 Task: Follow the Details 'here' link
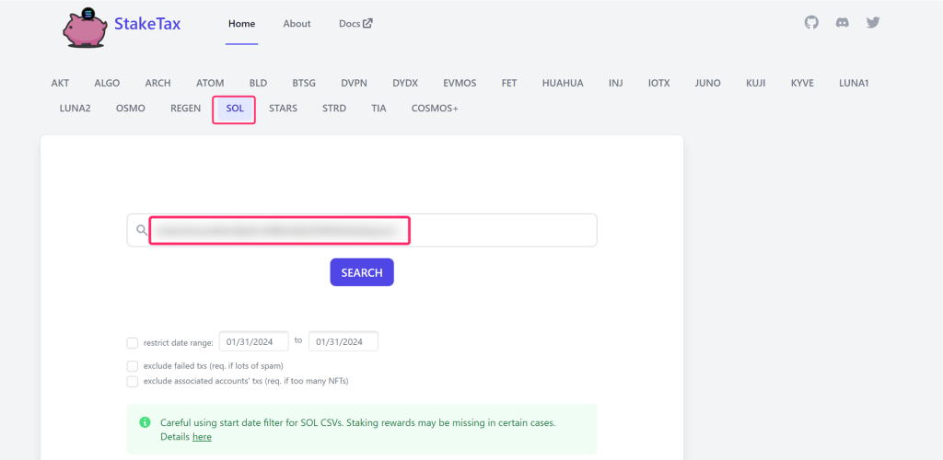click(x=202, y=437)
